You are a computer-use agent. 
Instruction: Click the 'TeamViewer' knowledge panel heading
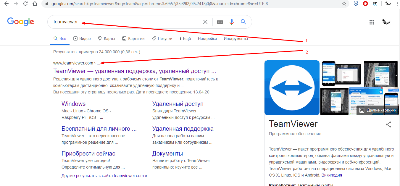pyautogui.click(x=293, y=124)
